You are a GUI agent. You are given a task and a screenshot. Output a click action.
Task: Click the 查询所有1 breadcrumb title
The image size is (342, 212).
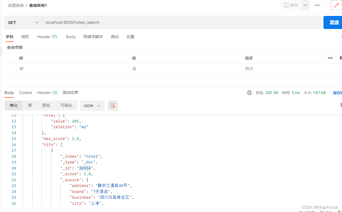(38, 5)
